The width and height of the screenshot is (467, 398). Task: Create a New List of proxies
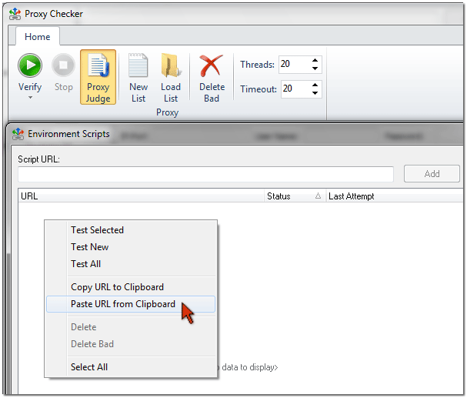coord(138,78)
